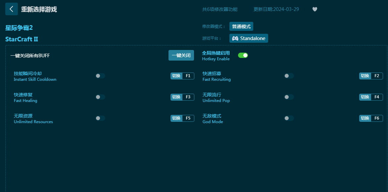
Task: Click the 重新选择游戏 heading text
Action: click(x=39, y=9)
